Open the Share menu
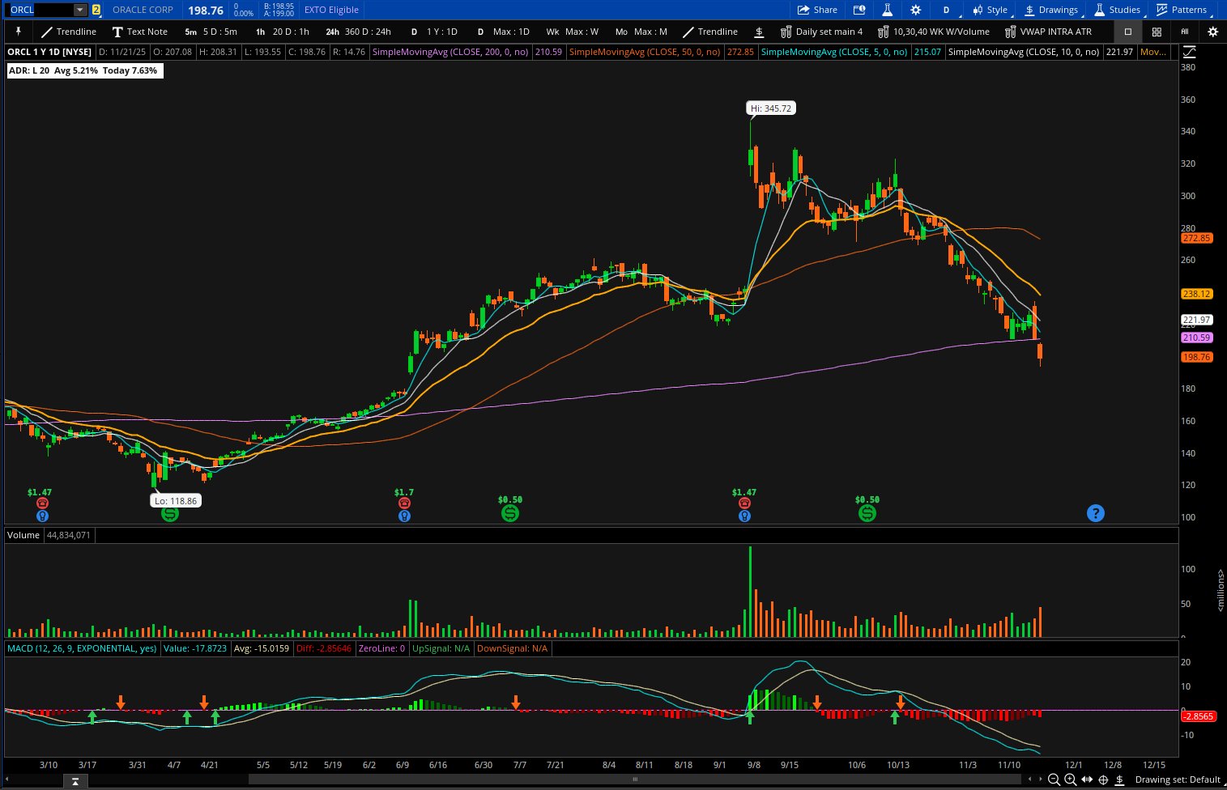The height and width of the screenshot is (790, 1227). 817,10
